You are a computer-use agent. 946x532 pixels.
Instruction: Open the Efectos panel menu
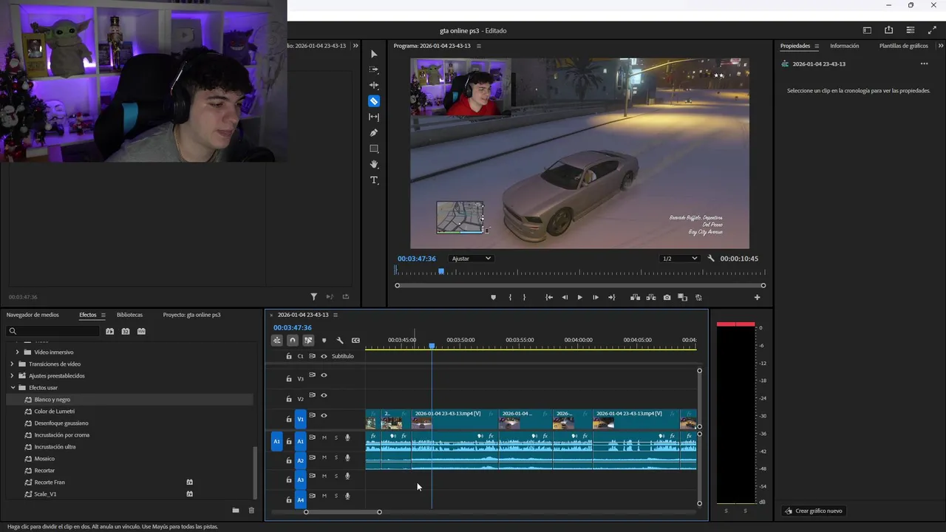point(103,315)
